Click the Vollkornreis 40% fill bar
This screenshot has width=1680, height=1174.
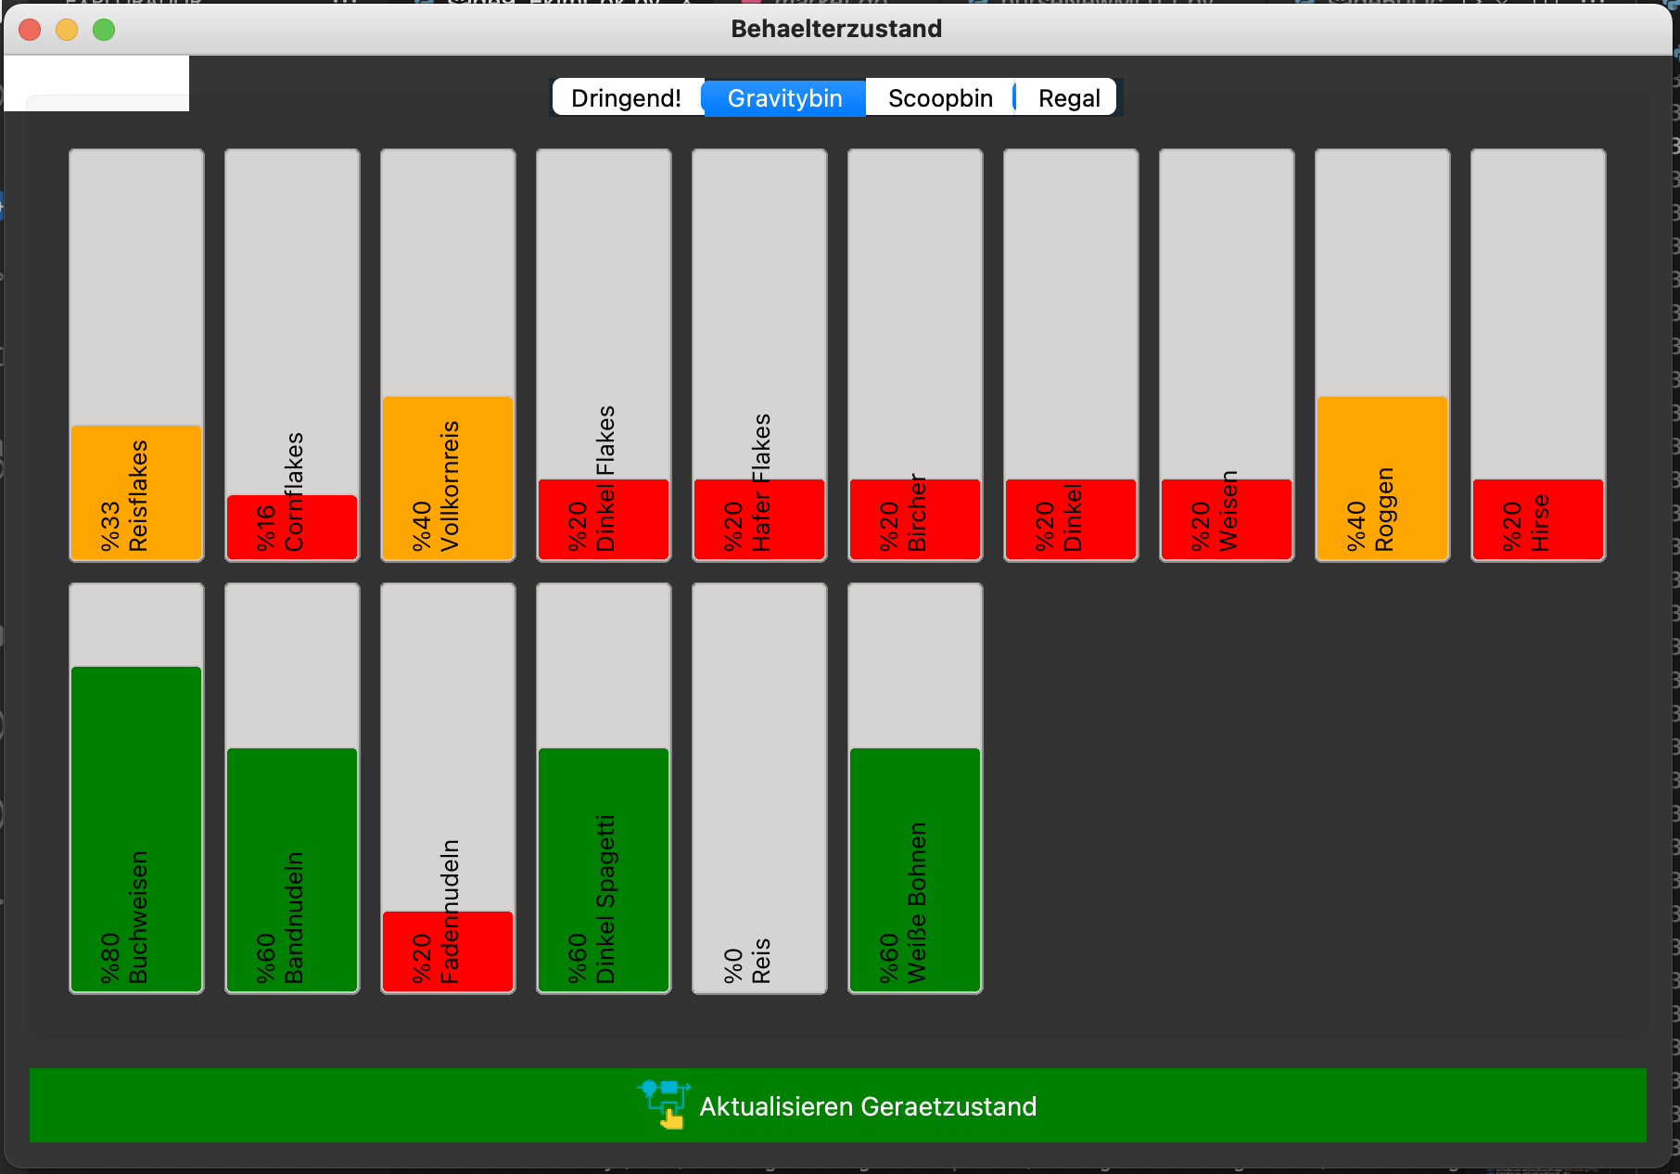coord(448,478)
